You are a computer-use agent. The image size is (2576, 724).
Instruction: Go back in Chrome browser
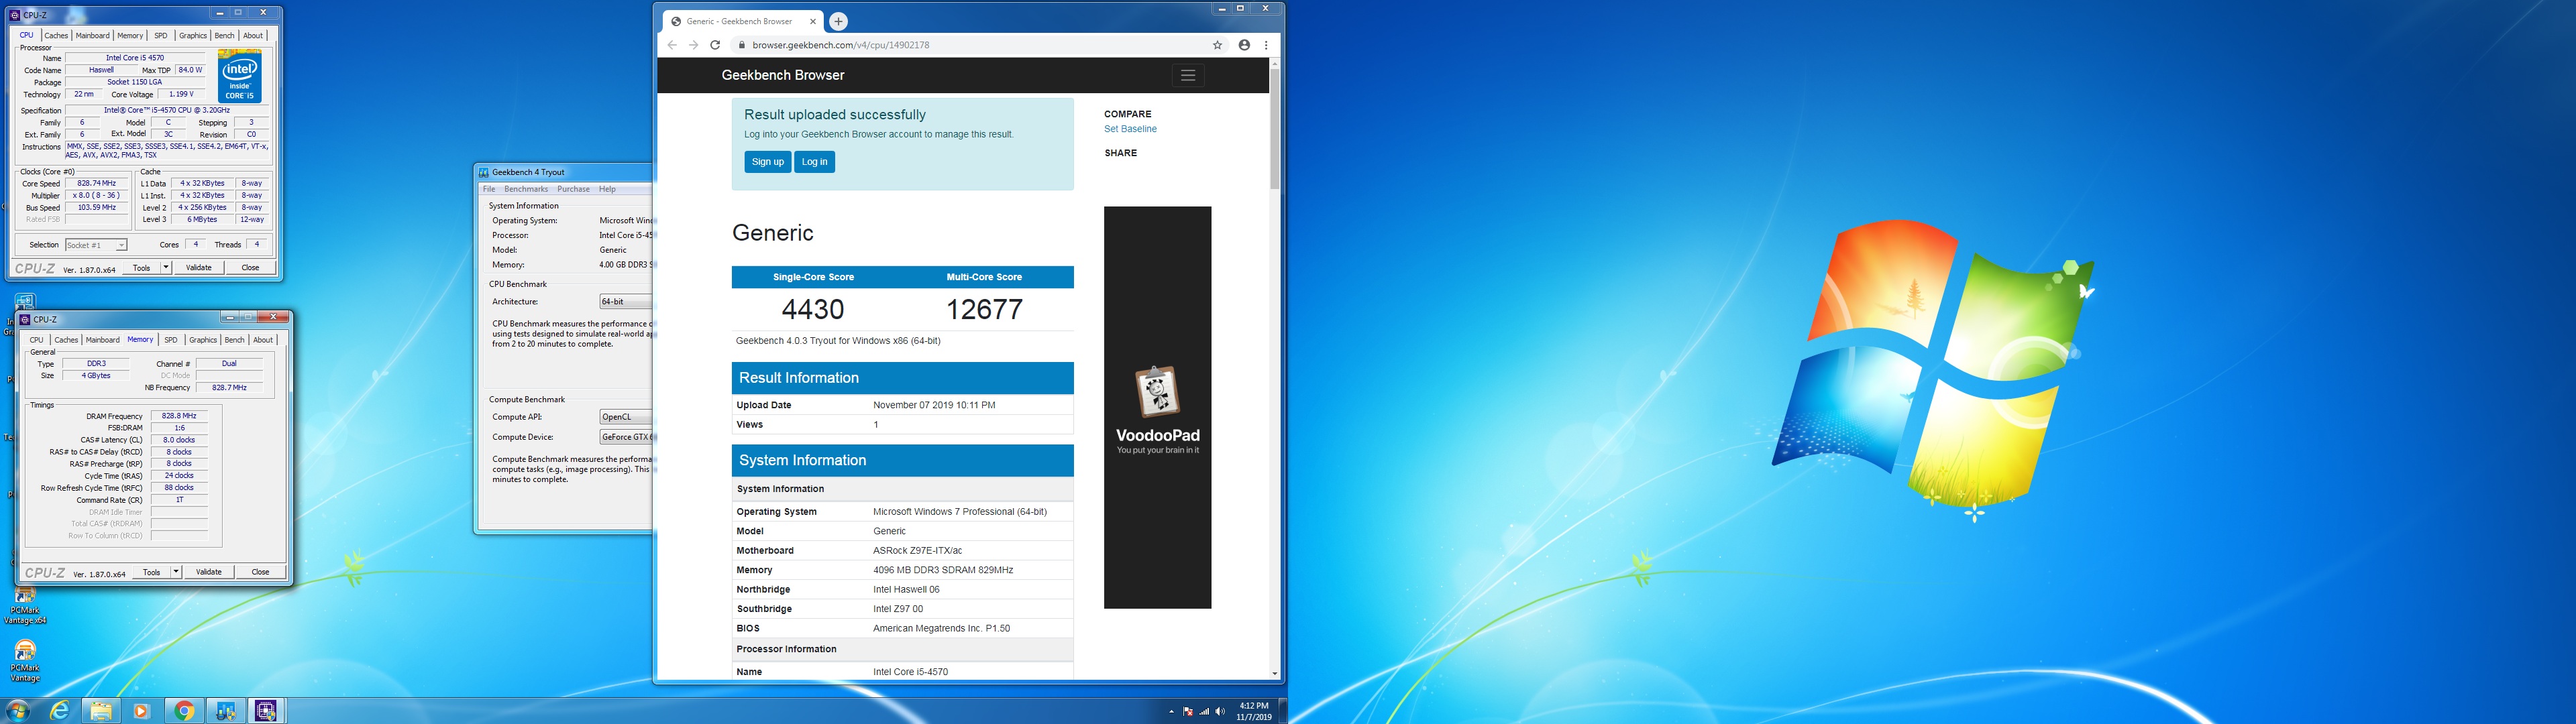pyautogui.click(x=672, y=45)
